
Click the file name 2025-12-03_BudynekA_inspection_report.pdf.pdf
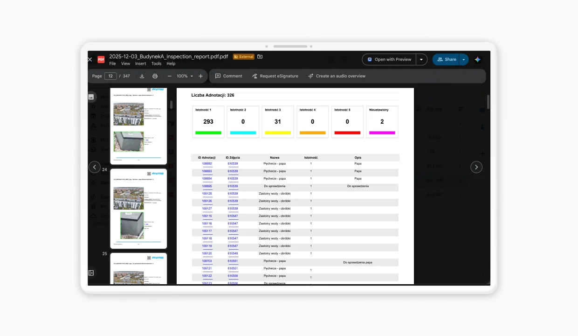[169, 56]
